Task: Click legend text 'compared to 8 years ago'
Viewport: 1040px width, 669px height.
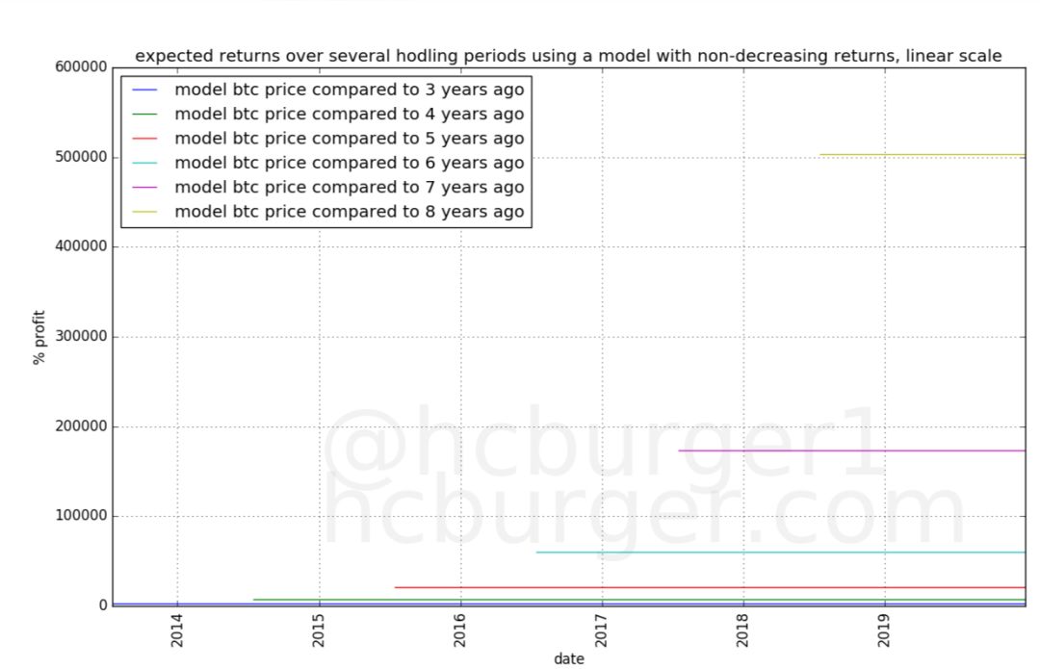Action: (349, 212)
